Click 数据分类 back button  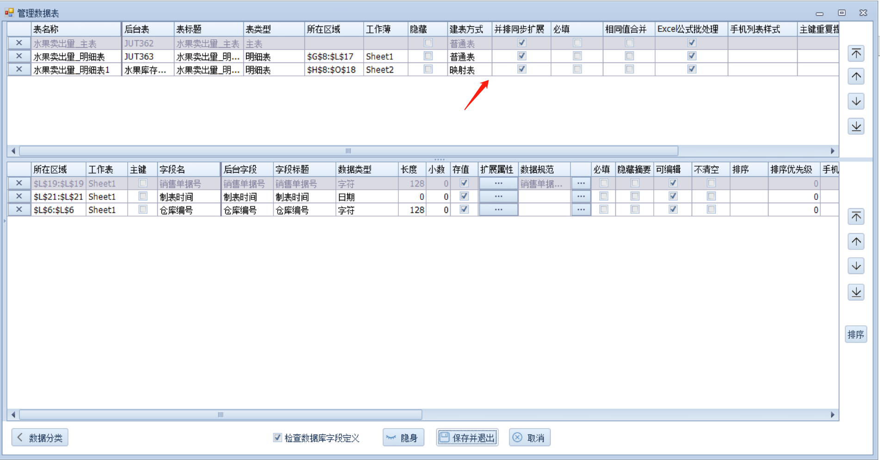40,438
